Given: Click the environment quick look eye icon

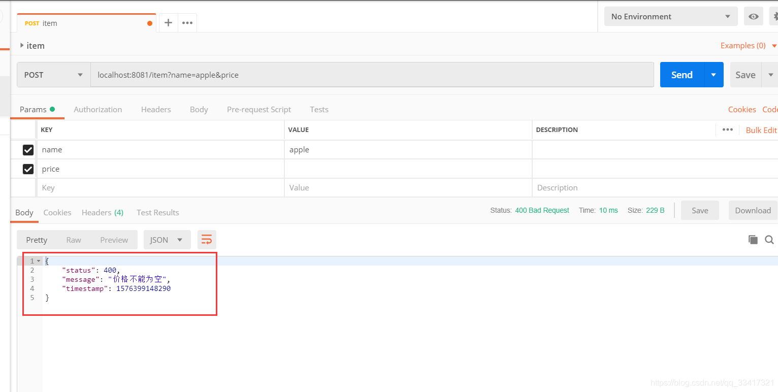Looking at the screenshot, I should point(754,17).
